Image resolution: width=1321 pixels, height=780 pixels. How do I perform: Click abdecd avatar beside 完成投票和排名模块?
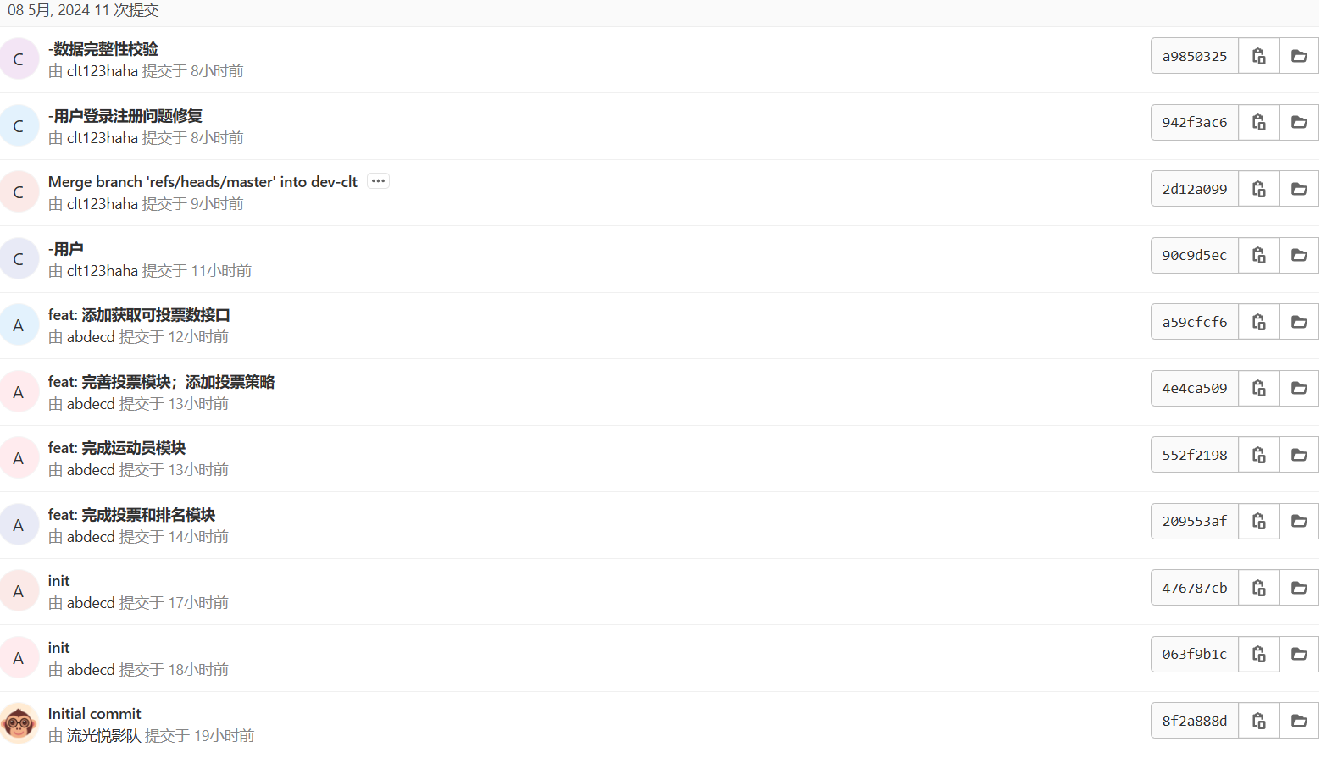(x=19, y=525)
